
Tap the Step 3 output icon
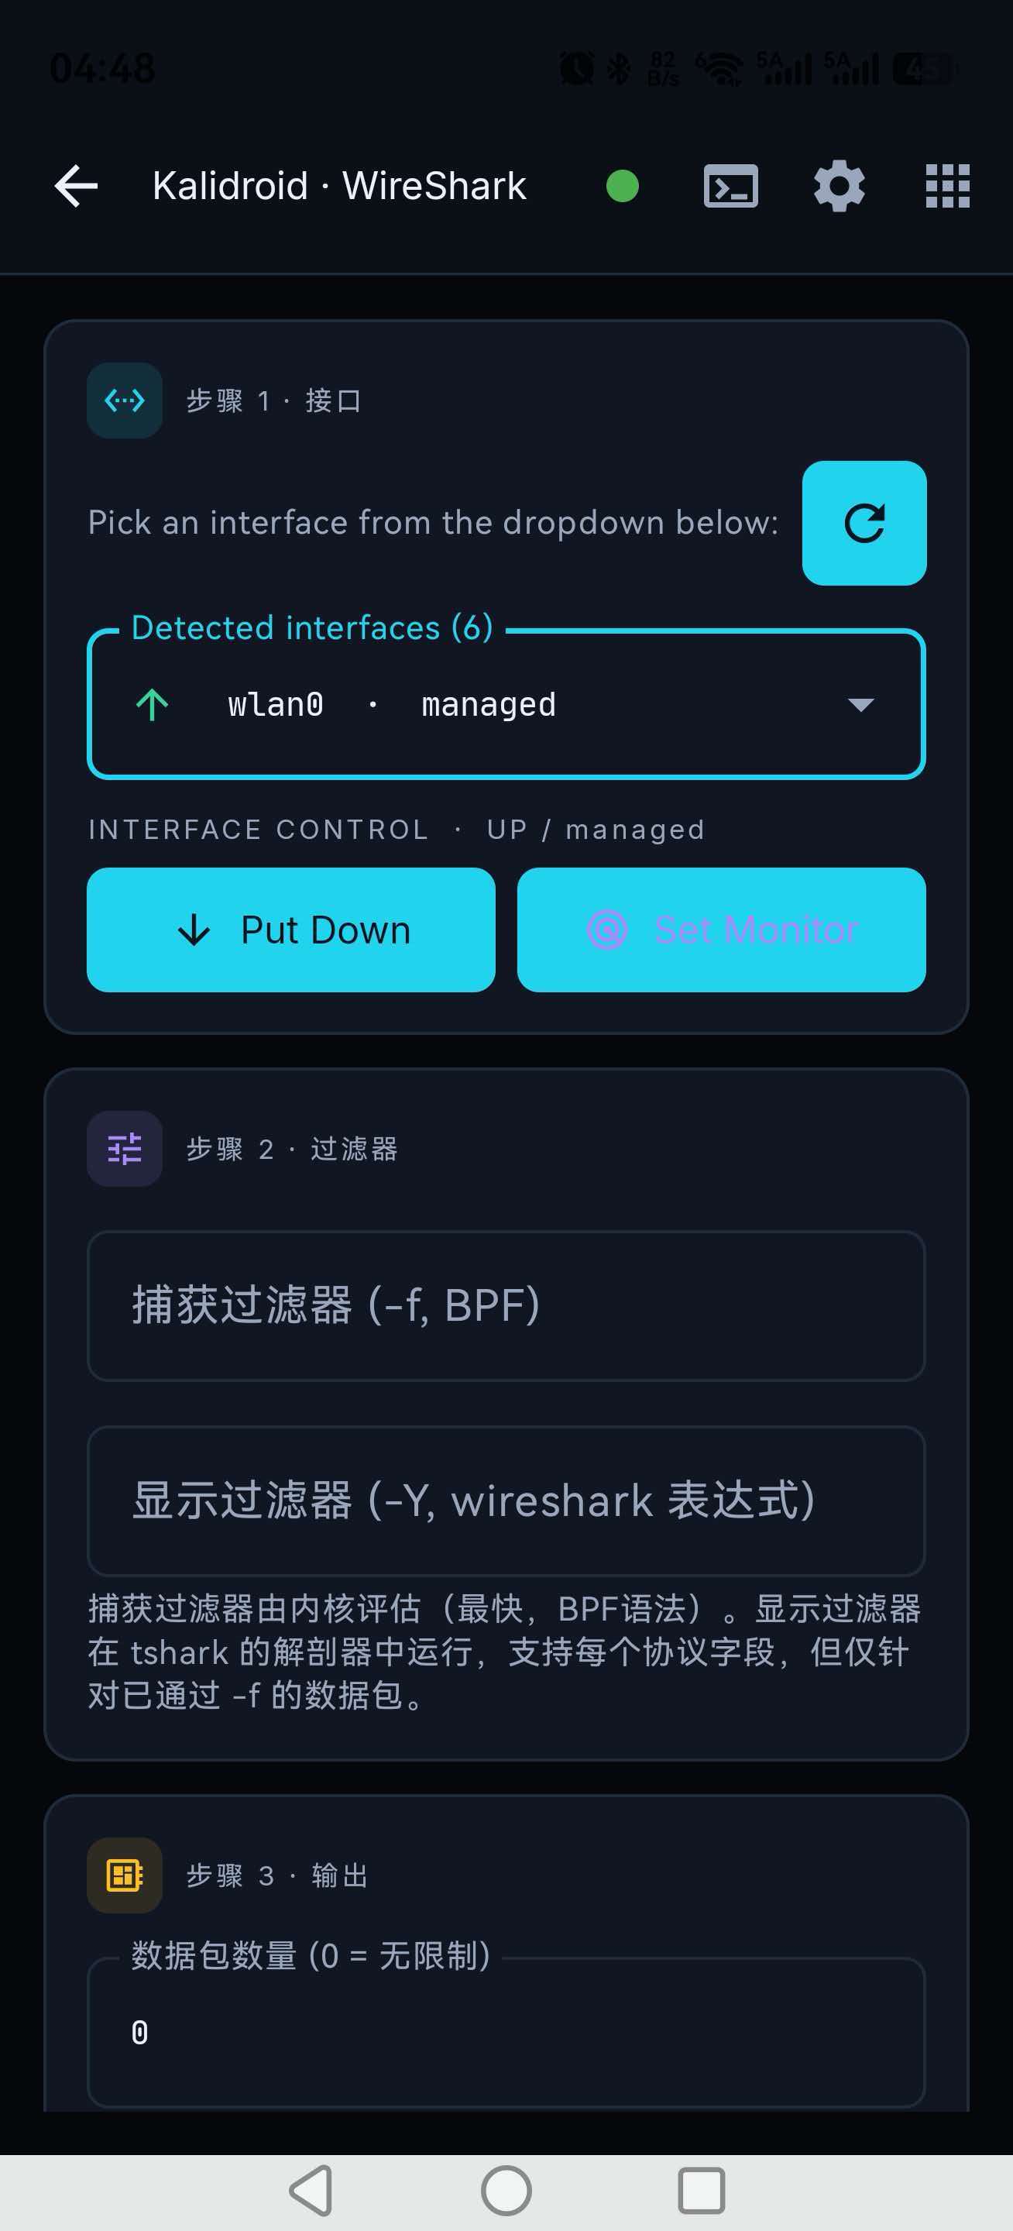125,1875
